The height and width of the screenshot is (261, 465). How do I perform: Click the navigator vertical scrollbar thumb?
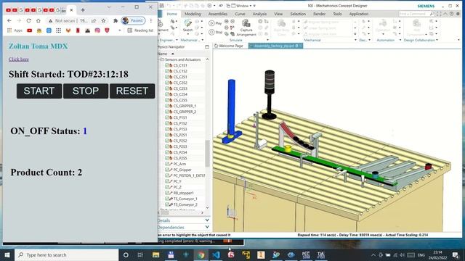tap(207, 153)
